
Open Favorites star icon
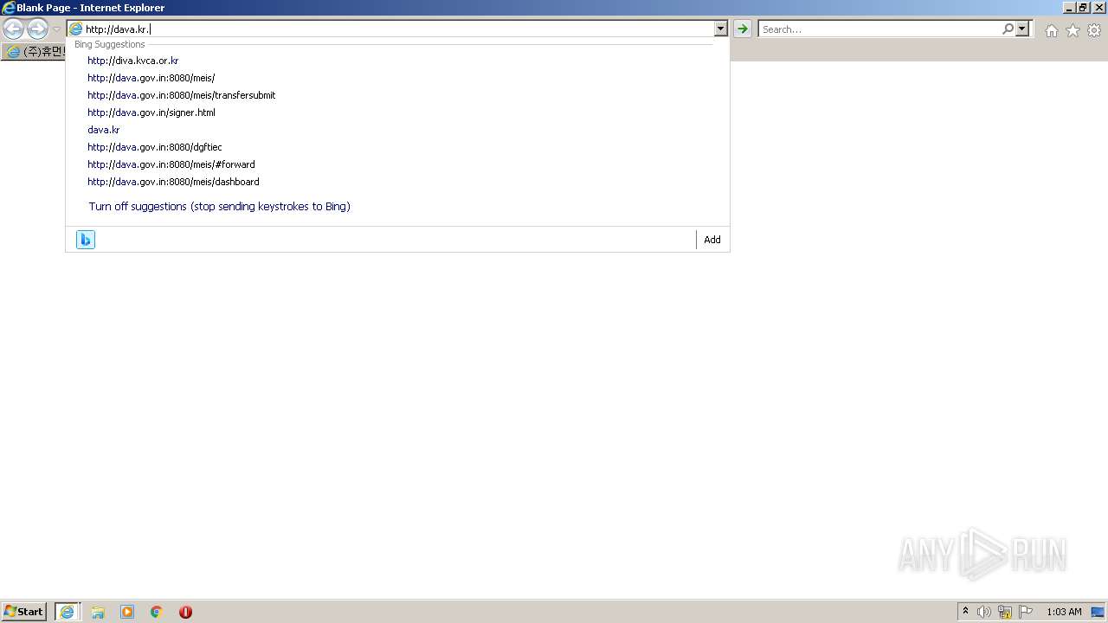(1073, 30)
